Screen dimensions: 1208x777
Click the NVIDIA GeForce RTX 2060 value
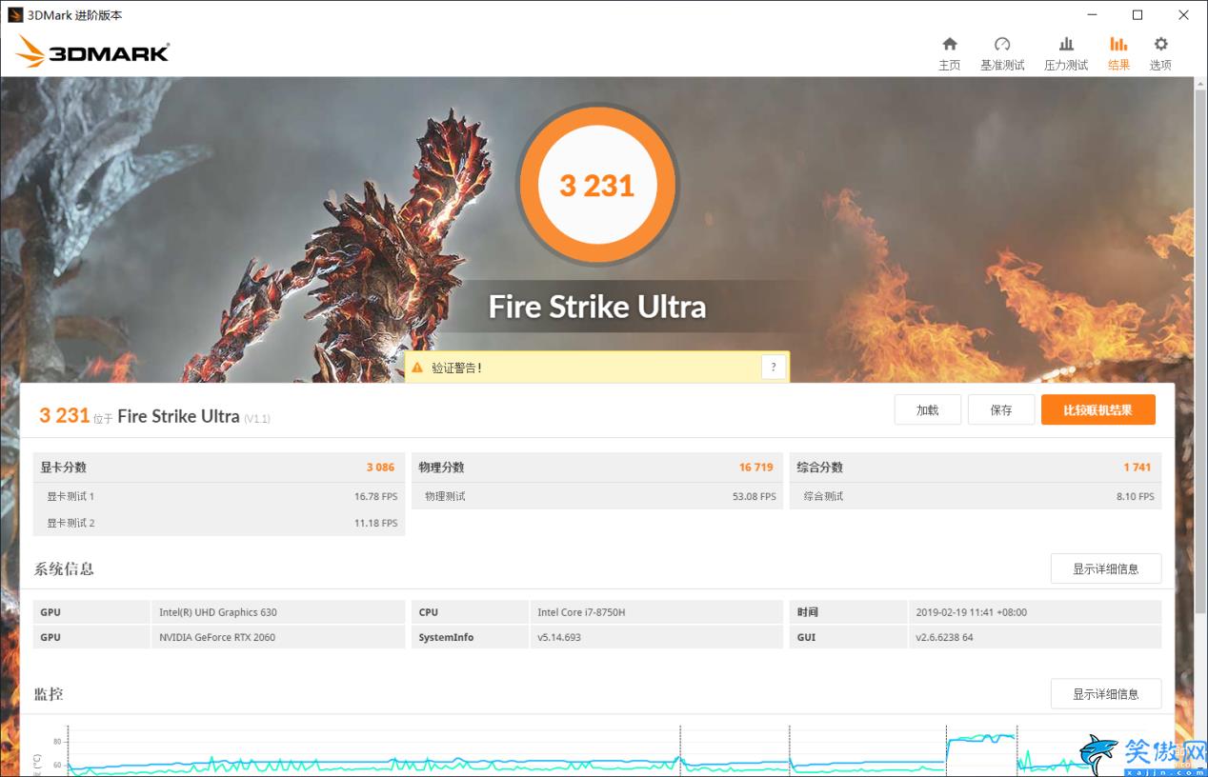[217, 637]
